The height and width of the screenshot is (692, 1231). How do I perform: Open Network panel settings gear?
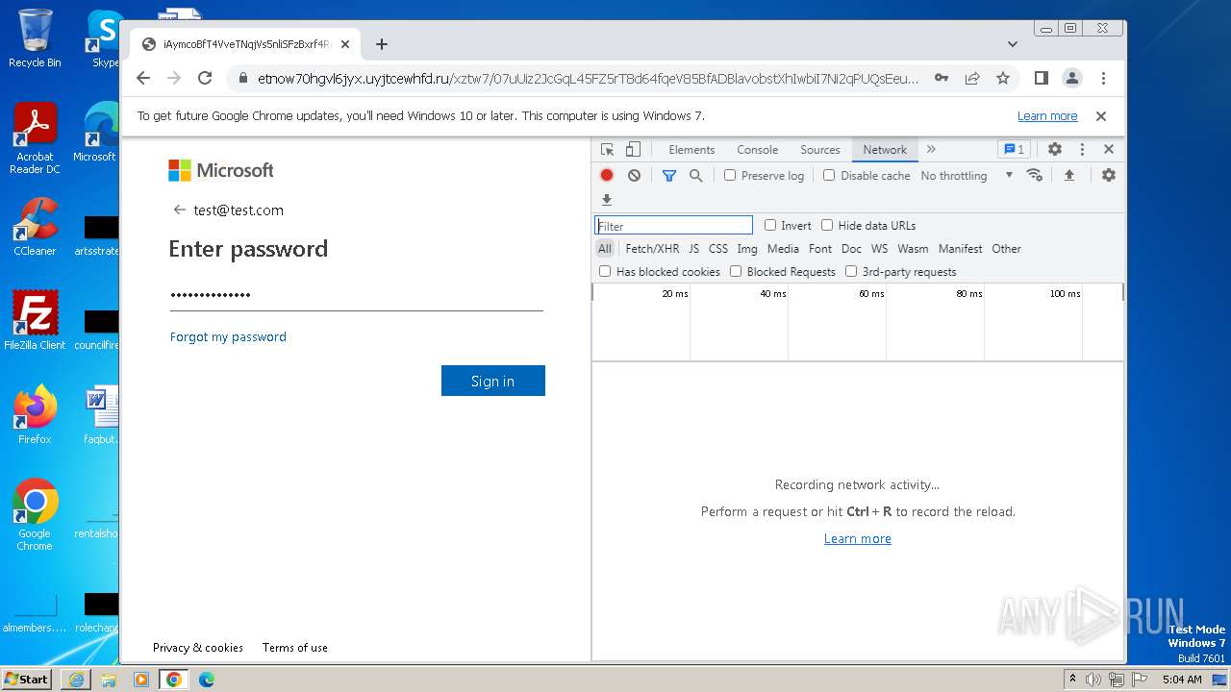click(1109, 175)
